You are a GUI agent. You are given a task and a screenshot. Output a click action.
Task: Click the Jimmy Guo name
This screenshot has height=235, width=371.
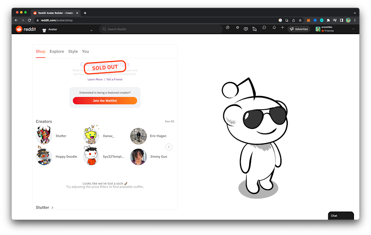pyautogui.click(x=159, y=156)
